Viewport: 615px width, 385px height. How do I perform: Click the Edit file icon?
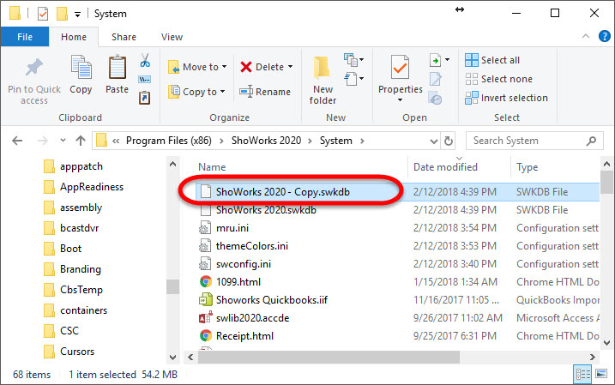[436, 79]
